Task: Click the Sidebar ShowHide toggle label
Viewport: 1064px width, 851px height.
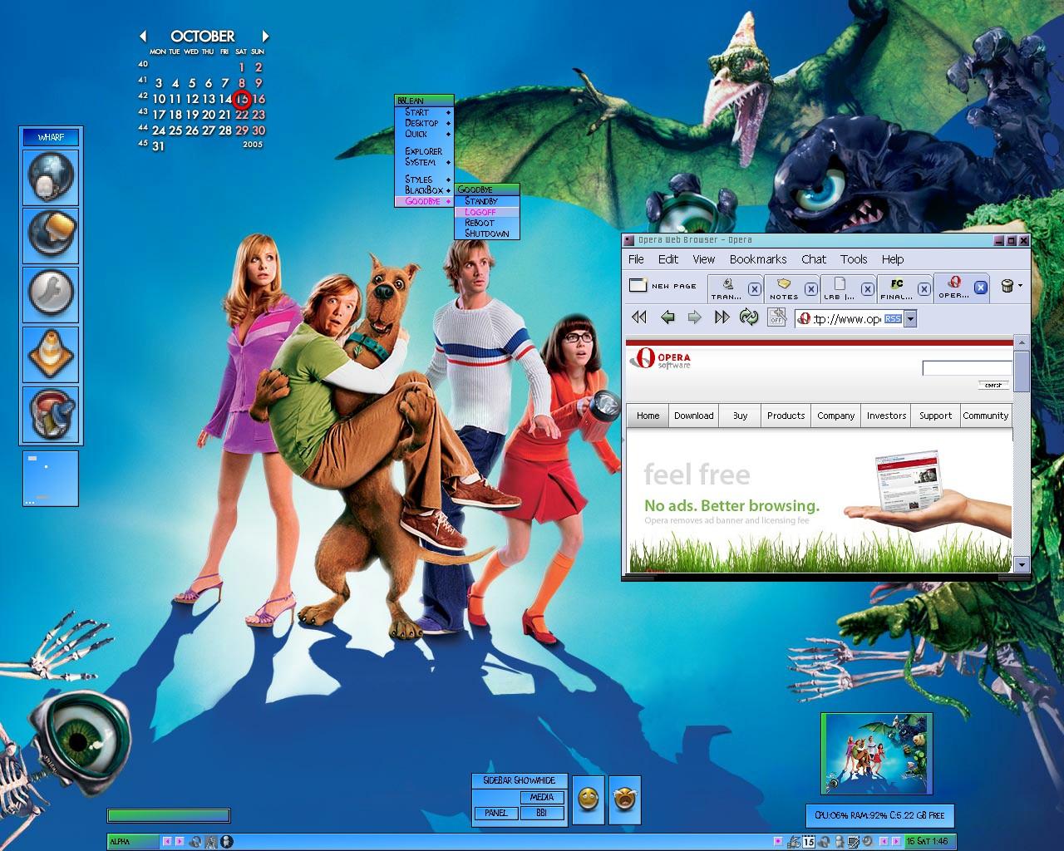Action: tap(519, 781)
